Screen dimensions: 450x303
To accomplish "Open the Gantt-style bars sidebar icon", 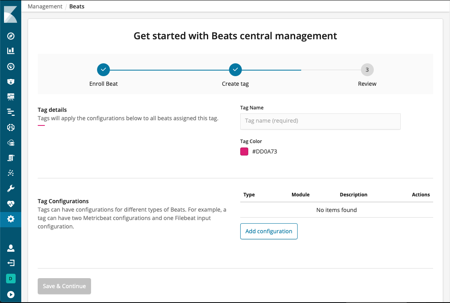I will point(10,112).
